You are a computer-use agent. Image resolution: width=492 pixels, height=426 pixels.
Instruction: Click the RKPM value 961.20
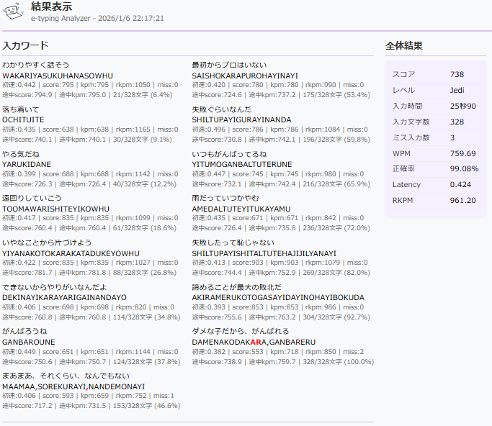[462, 200]
